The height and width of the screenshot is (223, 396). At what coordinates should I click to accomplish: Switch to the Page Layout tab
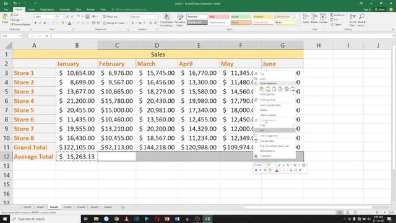tap(47, 9)
